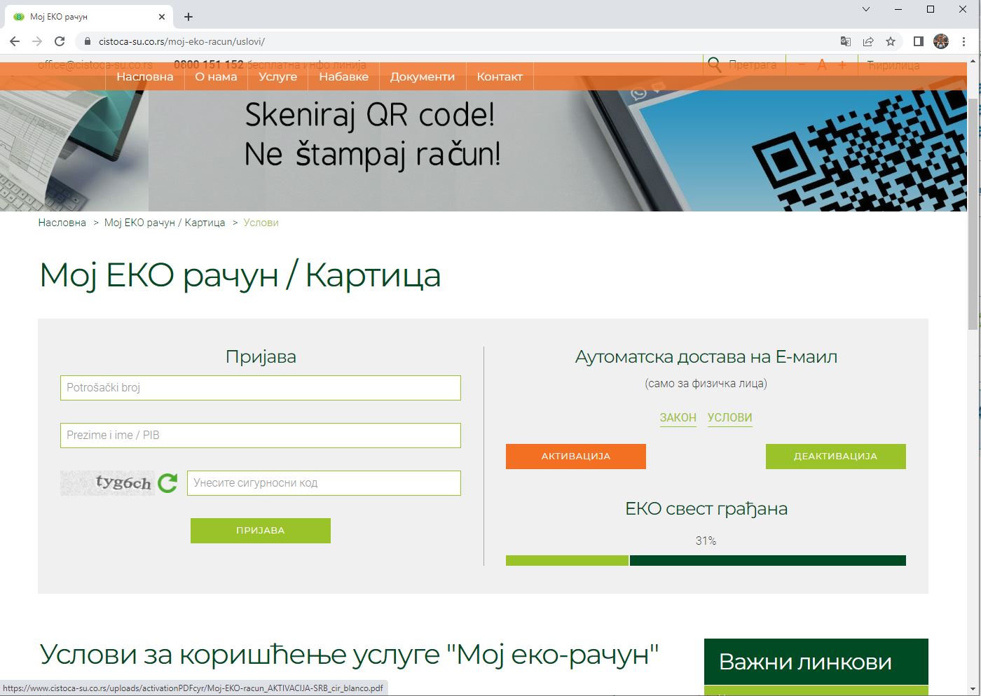Bookmark this page with star icon

891,41
